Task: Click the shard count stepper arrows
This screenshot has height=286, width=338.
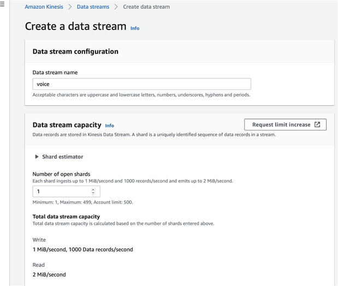Action: coord(93,192)
